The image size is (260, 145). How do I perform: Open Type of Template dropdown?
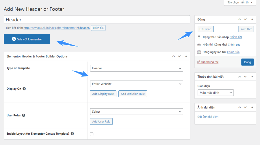tap(136, 68)
